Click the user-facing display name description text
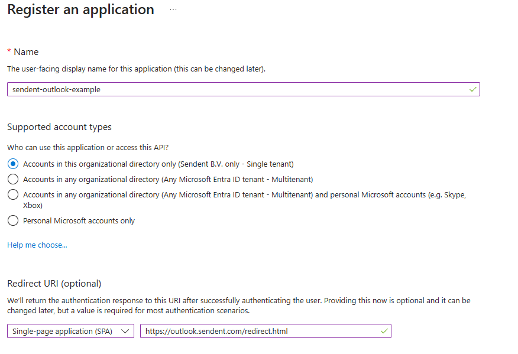Viewport: 518px width, 354px height. click(x=136, y=69)
